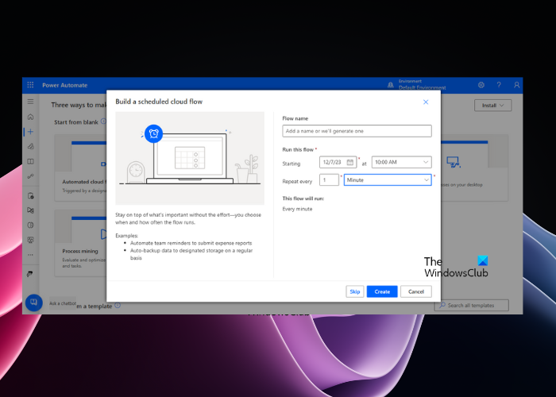Click the 'Build a scheduled cloud flow' title
The height and width of the screenshot is (397, 556).
coord(159,102)
